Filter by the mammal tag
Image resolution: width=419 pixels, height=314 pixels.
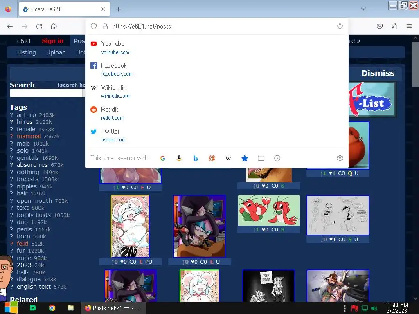tap(29, 136)
